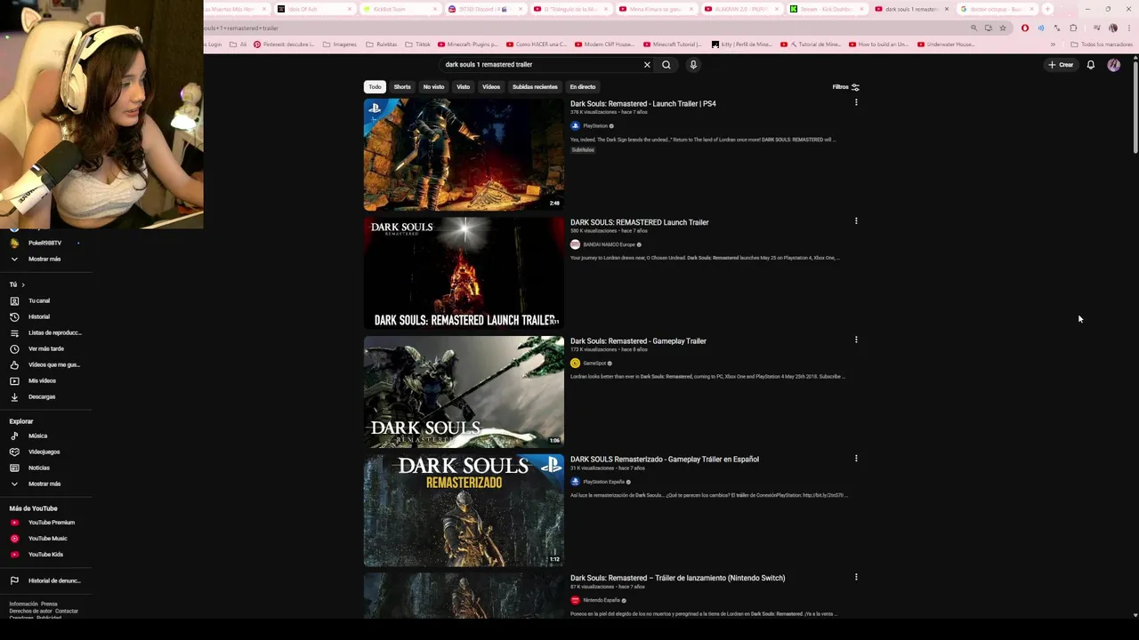Click GameSpot channel avatar

pyautogui.click(x=575, y=363)
